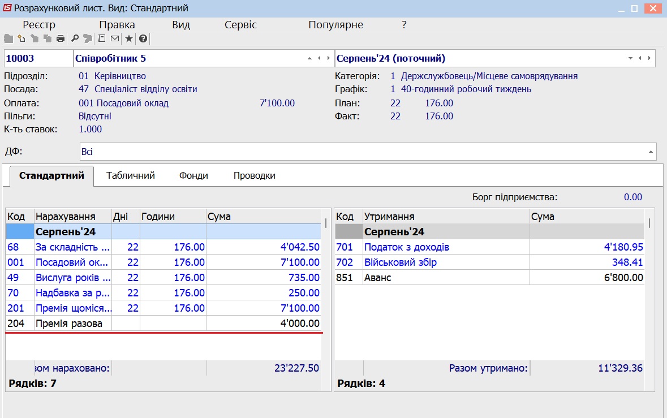Viewport: 667px width, 418px height.
Task: Select the 701 Податок з доходів row
Action: coord(489,247)
